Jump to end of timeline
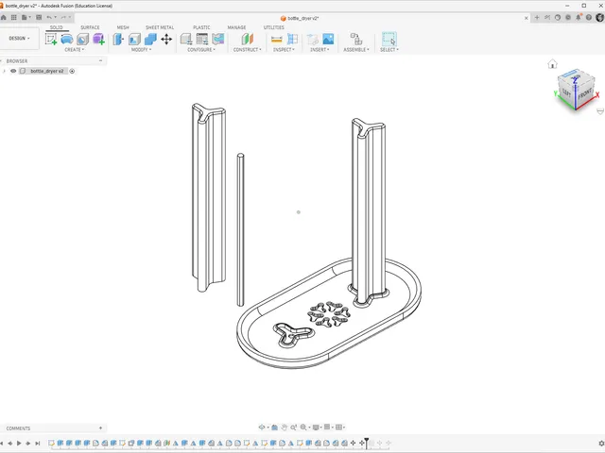 click(x=38, y=444)
